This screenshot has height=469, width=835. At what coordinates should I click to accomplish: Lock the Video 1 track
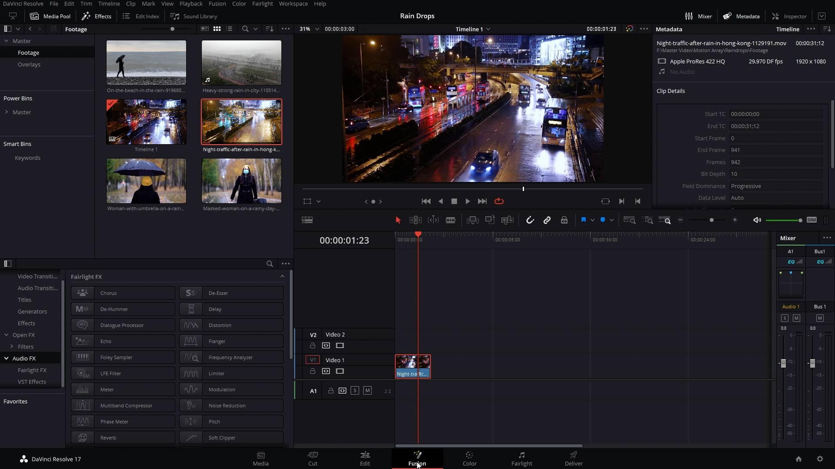(313, 371)
